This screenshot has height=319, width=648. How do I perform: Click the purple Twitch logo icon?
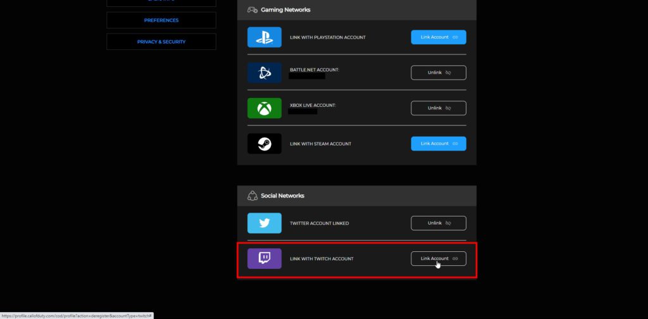[264, 259]
